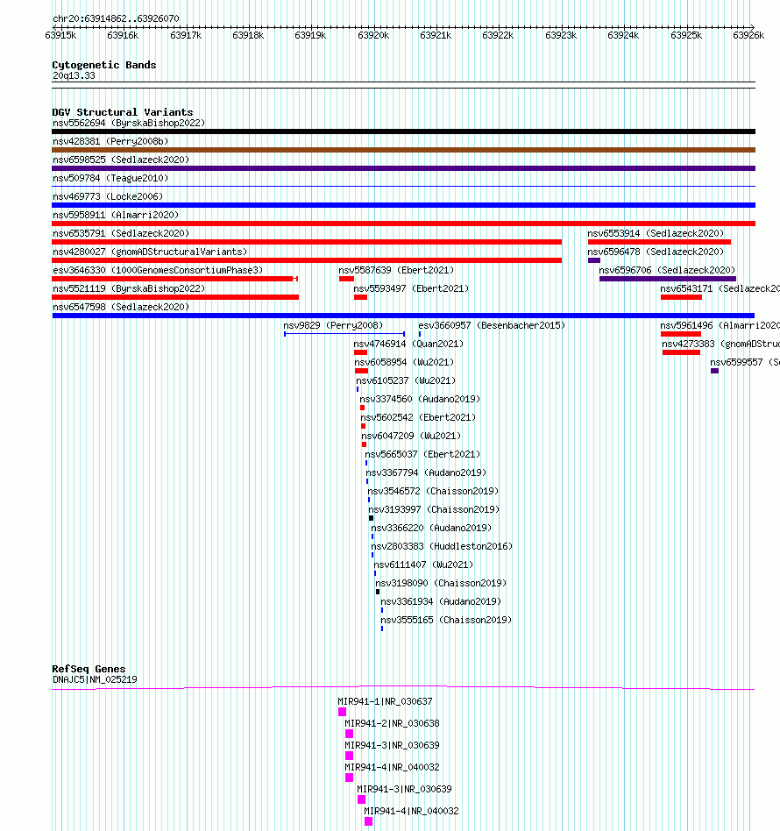Click the nsv3361934 (Audano2019) label
The image size is (780, 831).
pos(441,601)
